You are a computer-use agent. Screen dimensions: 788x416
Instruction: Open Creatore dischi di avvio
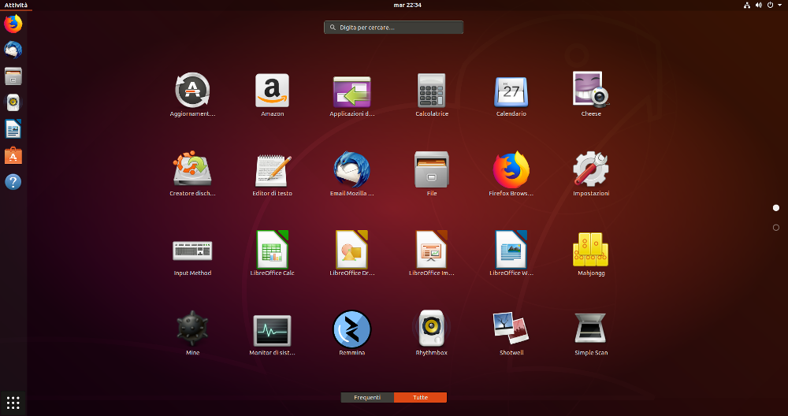192,169
